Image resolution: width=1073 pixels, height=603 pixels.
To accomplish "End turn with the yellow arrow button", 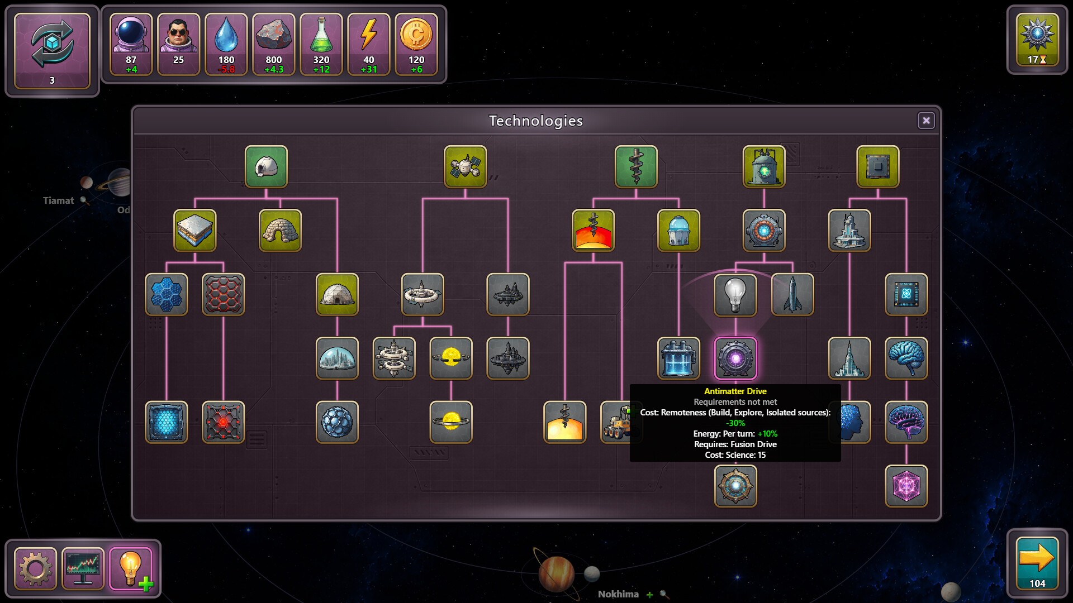I will pos(1037,563).
